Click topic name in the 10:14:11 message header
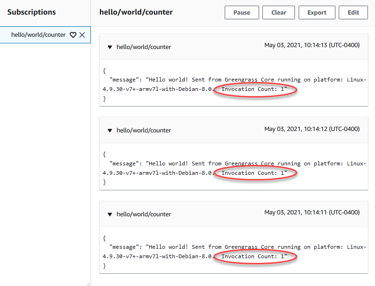Image resolution: width=375 pixels, height=286 pixels. (x=144, y=214)
